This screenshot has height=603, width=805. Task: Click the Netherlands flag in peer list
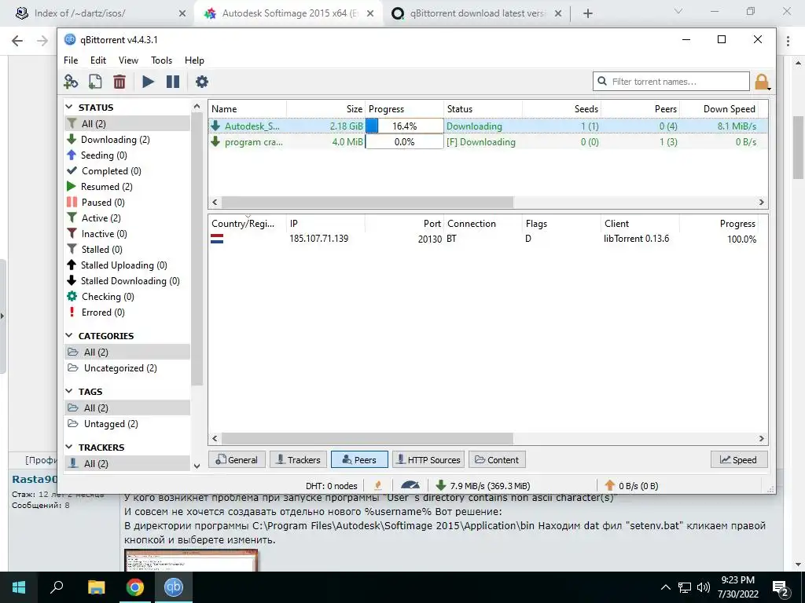click(217, 239)
